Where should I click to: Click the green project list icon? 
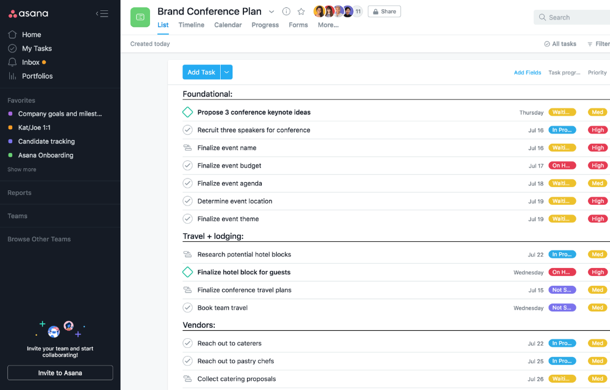click(x=140, y=17)
